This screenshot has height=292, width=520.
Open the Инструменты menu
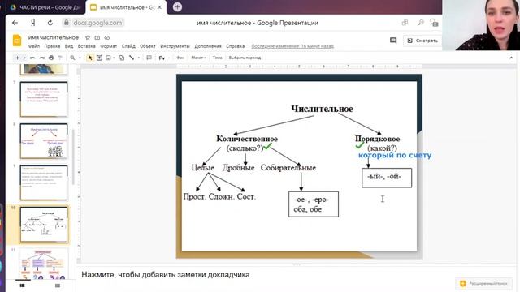pyautogui.click(x=175, y=46)
